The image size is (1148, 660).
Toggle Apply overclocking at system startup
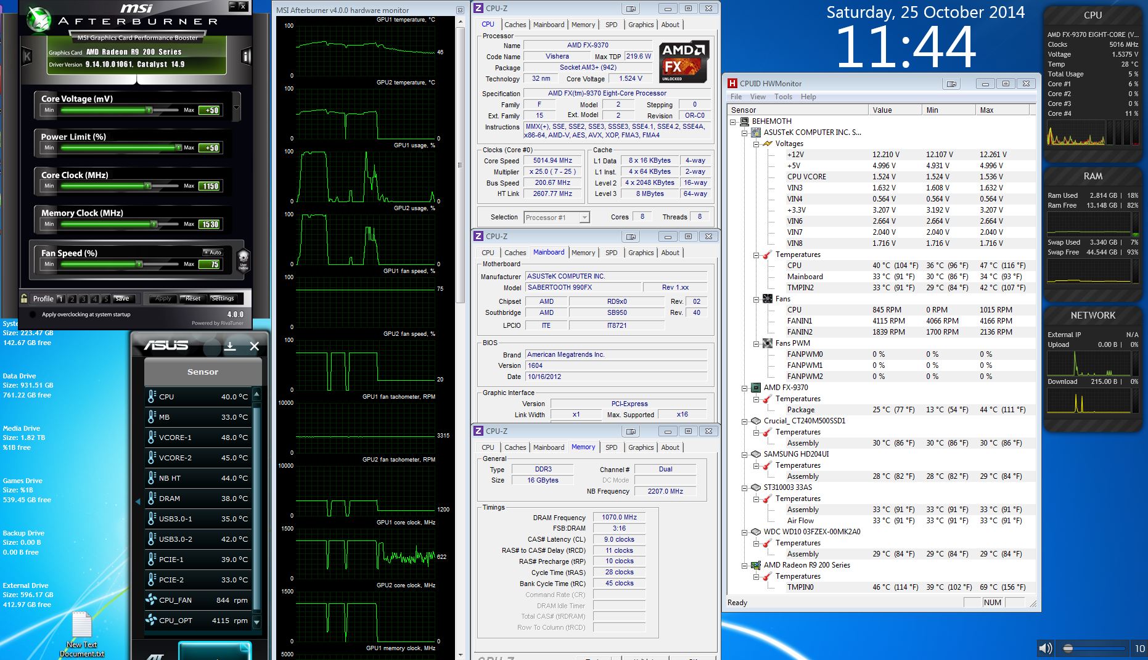pyautogui.click(x=33, y=314)
